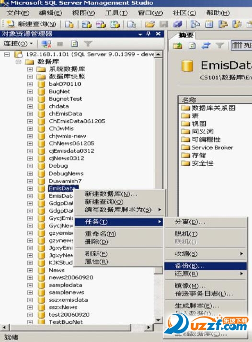The height and width of the screenshot is (342, 252).
Task: Click the Disconnect icon in Object Explorer
Action: click(46, 44)
